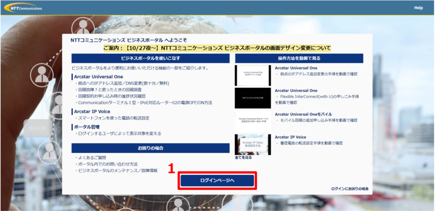Play the Arcstar IP Voice forwarding thumbnail
The image size is (435, 211).
(x=253, y=144)
